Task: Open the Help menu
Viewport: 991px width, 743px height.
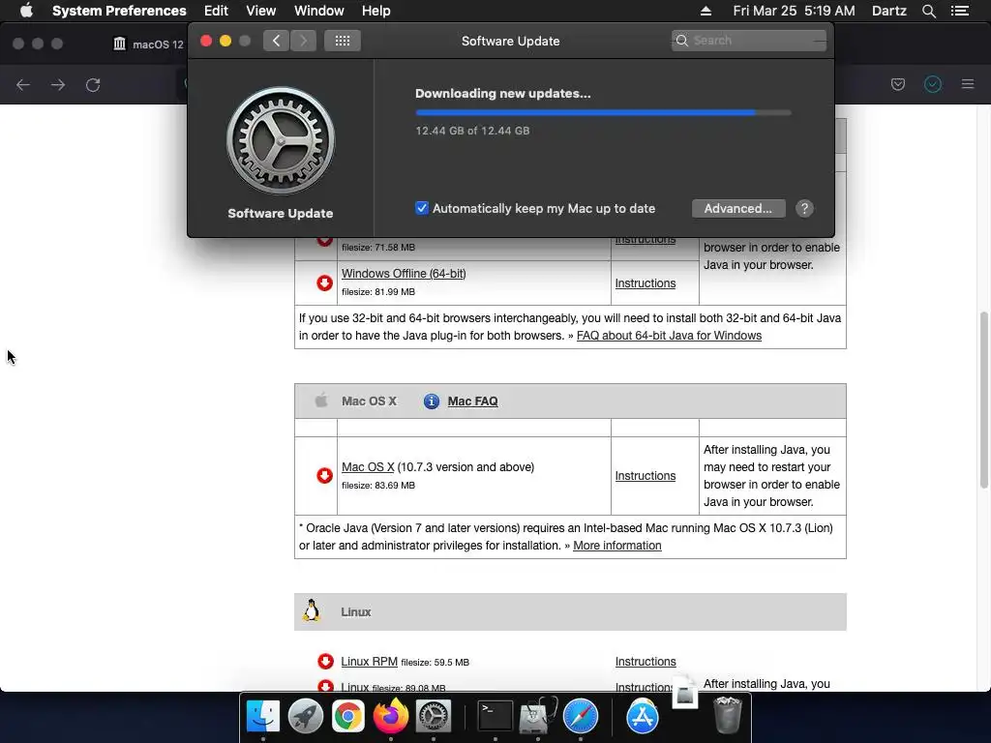Action: [x=375, y=11]
